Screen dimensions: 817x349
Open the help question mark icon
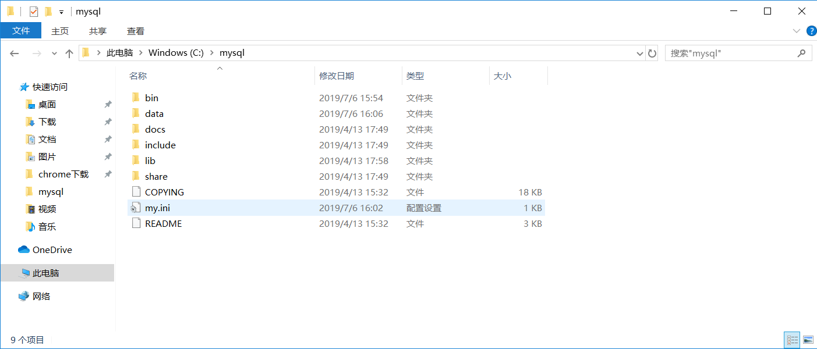coord(811,31)
